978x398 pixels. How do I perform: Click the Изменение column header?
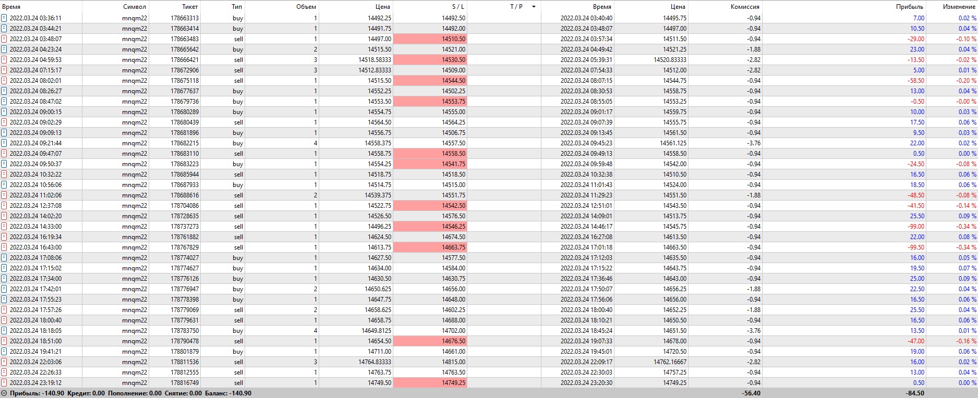click(x=959, y=7)
